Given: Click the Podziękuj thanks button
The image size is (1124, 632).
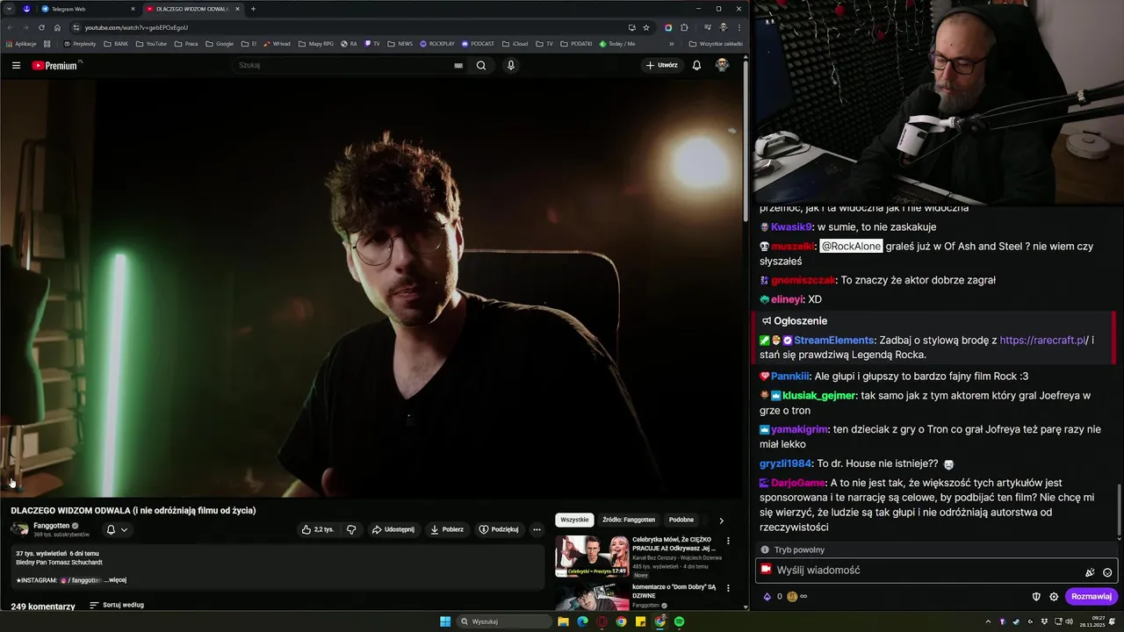Looking at the screenshot, I should pos(499,529).
